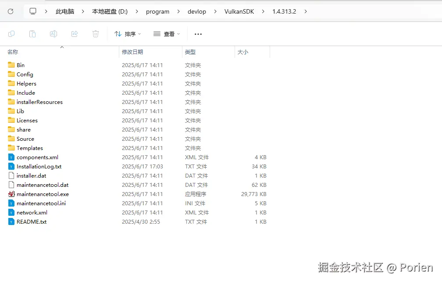Viewport: 442px width, 282px height.
Task: Click the Paste toolbar icon
Action: click(x=32, y=34)
